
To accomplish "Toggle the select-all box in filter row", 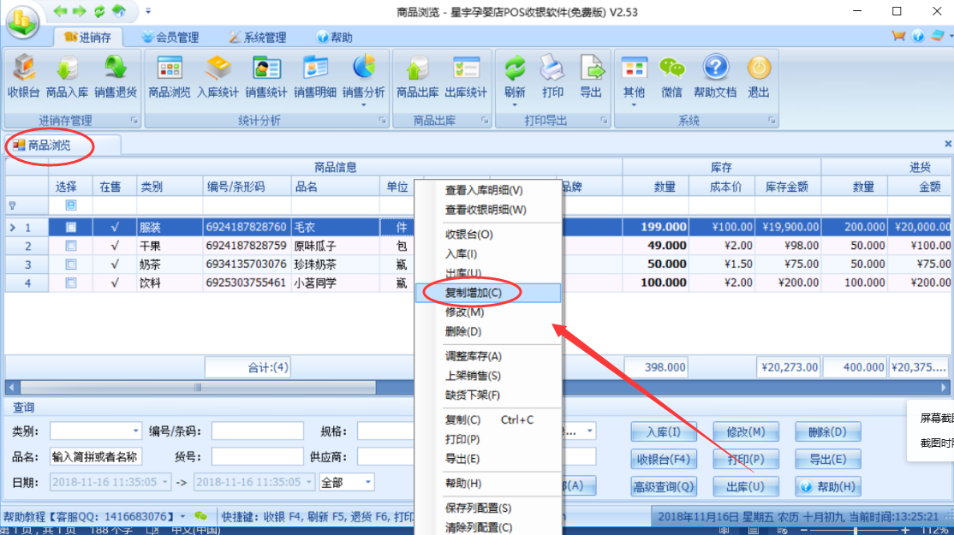I will 70,205.
